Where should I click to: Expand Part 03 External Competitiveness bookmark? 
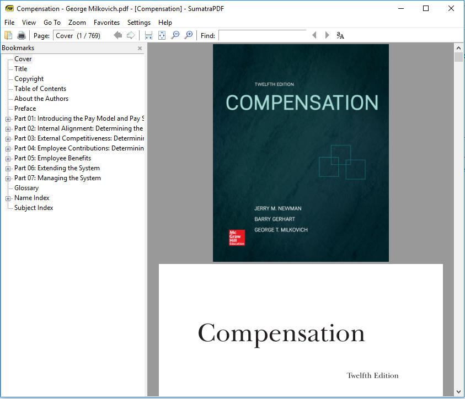[x=8, y=139]
